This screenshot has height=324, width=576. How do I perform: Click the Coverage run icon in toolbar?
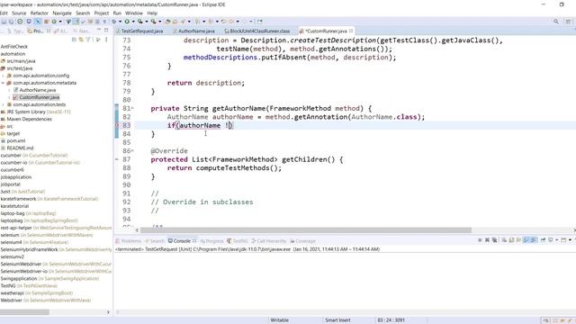[140, 22]
